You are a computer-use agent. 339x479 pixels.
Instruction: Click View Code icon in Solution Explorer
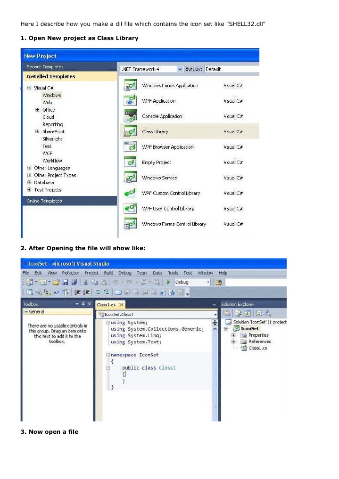tap(259, 313)
